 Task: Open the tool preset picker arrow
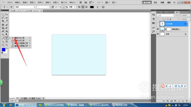(x=7, y=7)
